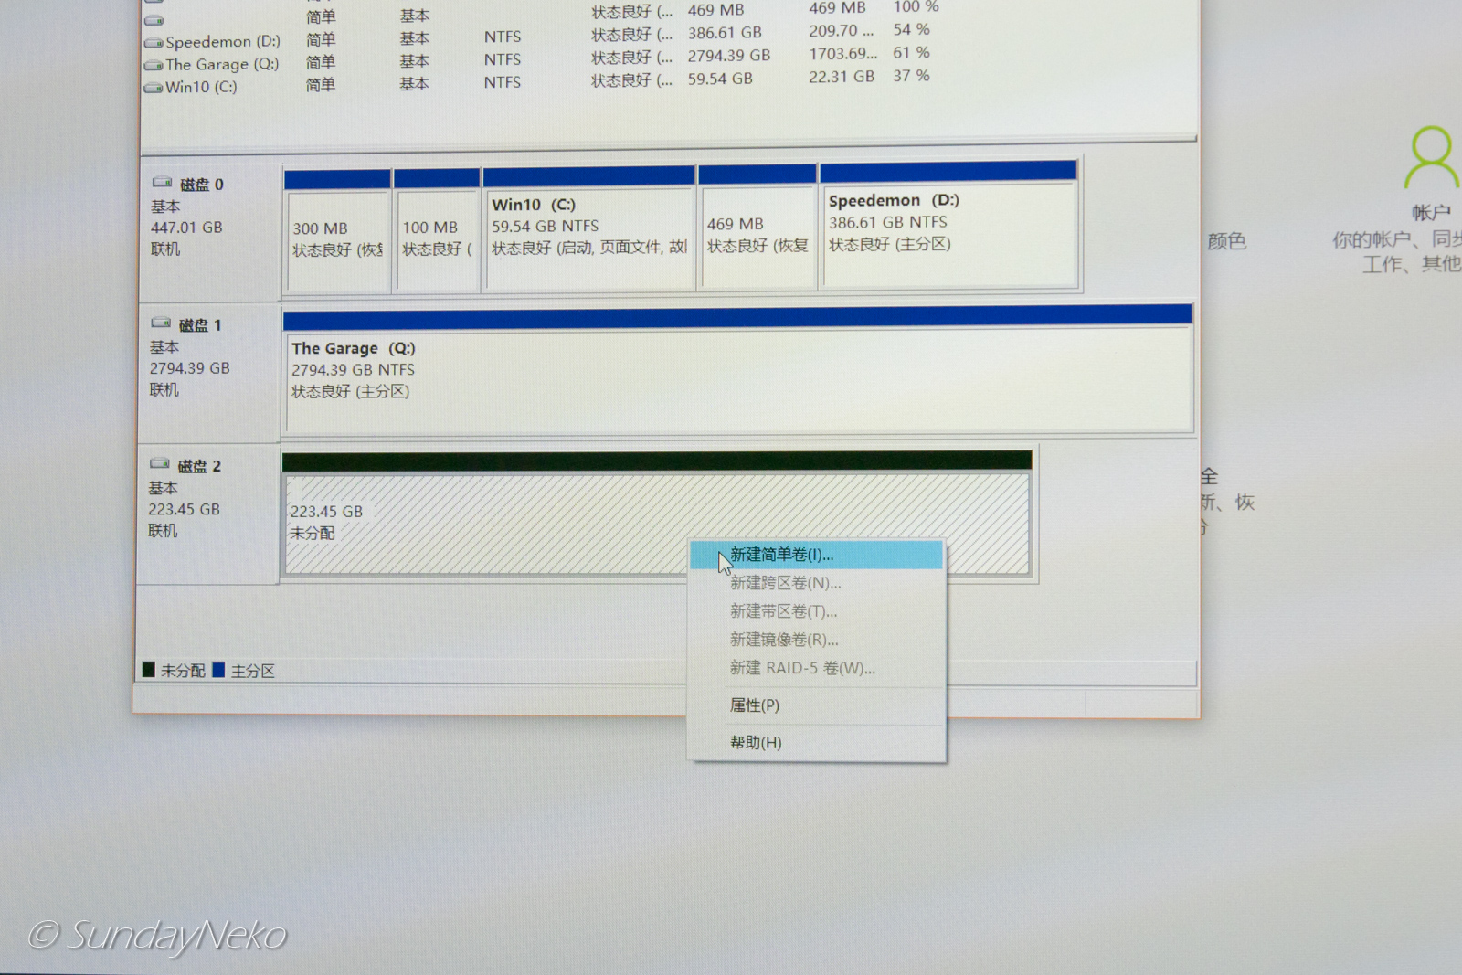Click the Speedemon (D:) volume icon in list
The width and height of the screenshot is (1462, 975).
click(154, 43)
